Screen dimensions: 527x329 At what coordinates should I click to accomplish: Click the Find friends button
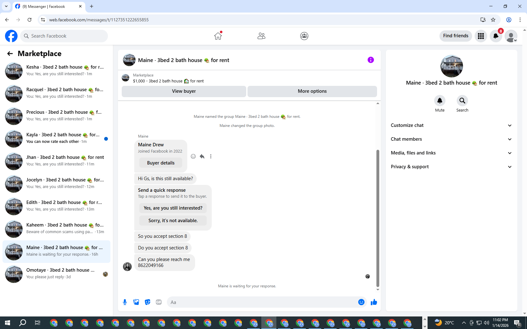pyautogui.click(x=455, y=36)
